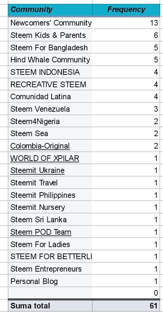The image size is (163, 312).
Task: Select the STEEM INDONESIA cell
Action: 50,72
